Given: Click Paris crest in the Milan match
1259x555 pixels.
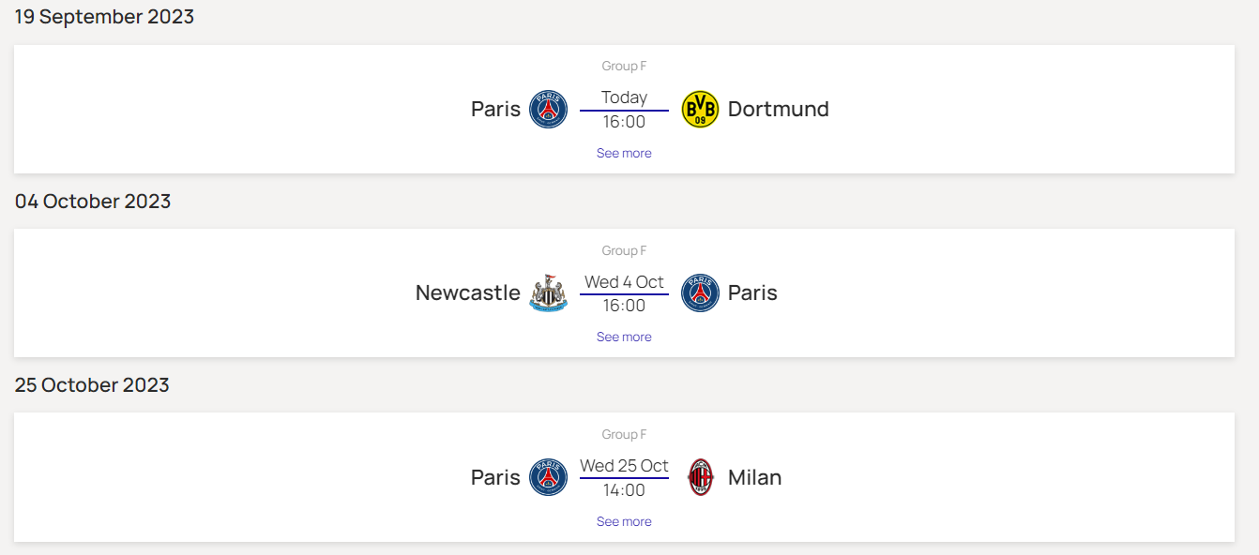Looking at the screenshot, I should [x=548, y=477].
